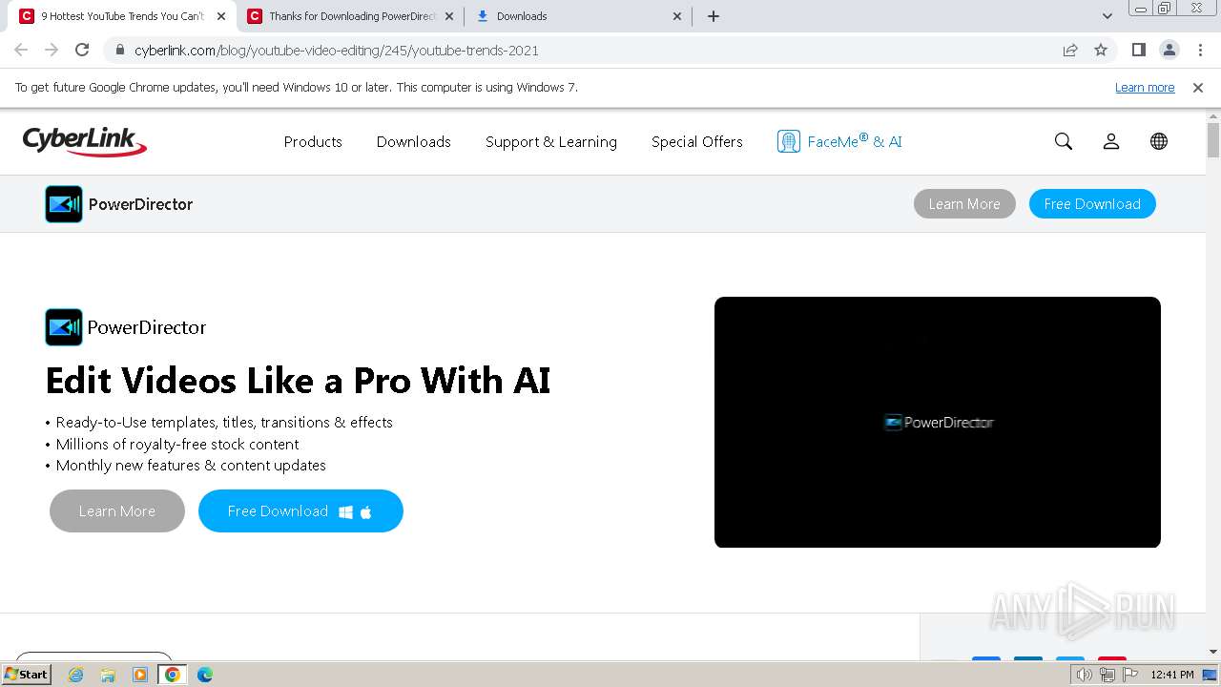Open Windows Explorer folder in taskbar

coord(108,675)
